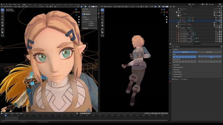Switch to rendered viewport shading in left viewport
This screenshot has height=125, width=223.
click(97, 7)
